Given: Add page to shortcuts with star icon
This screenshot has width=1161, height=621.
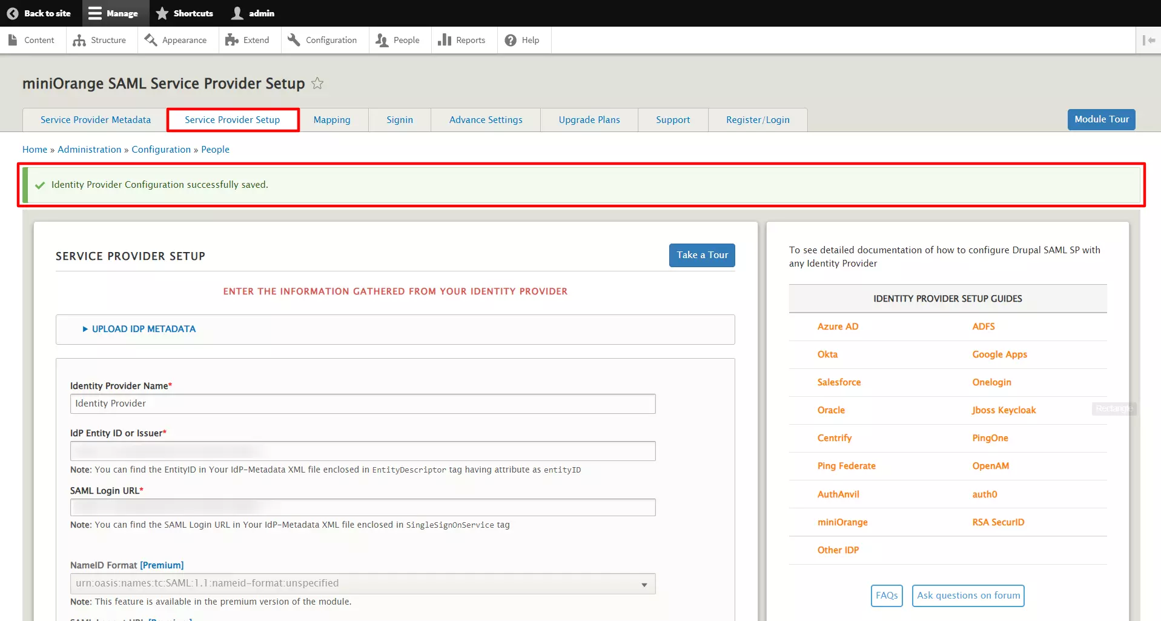Looking at the screenshot, I should (317, 84).
